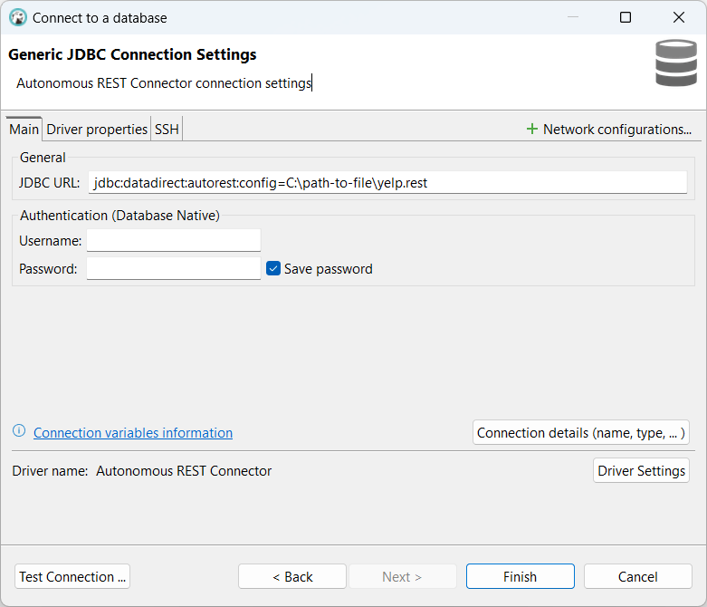Select the SSH tab

tap(167, 130)
